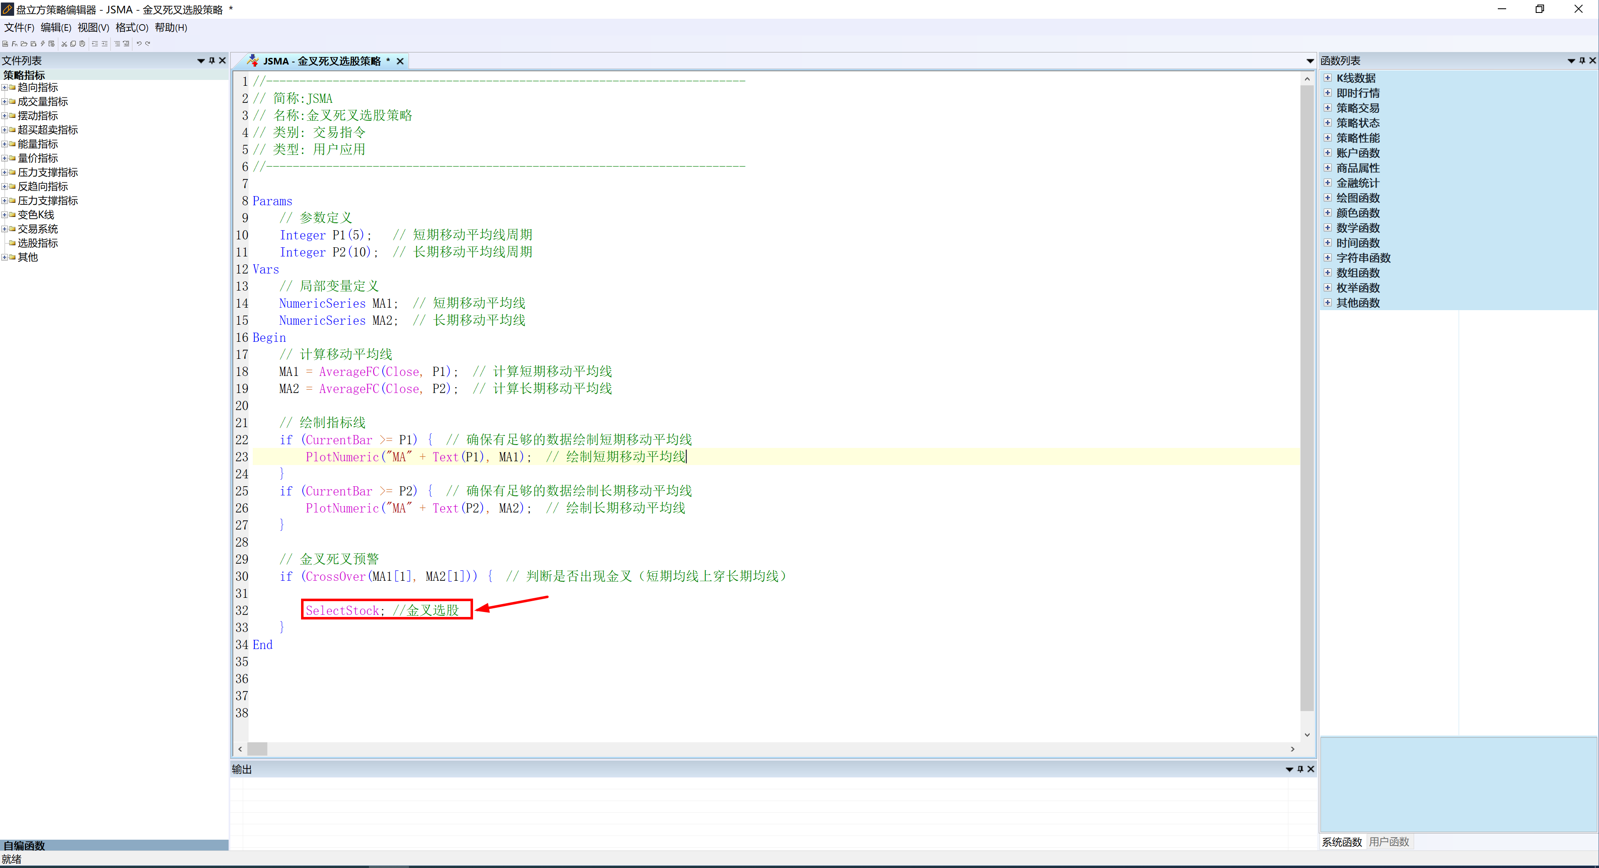Open the 文件(F) menu

coord(19,27)
